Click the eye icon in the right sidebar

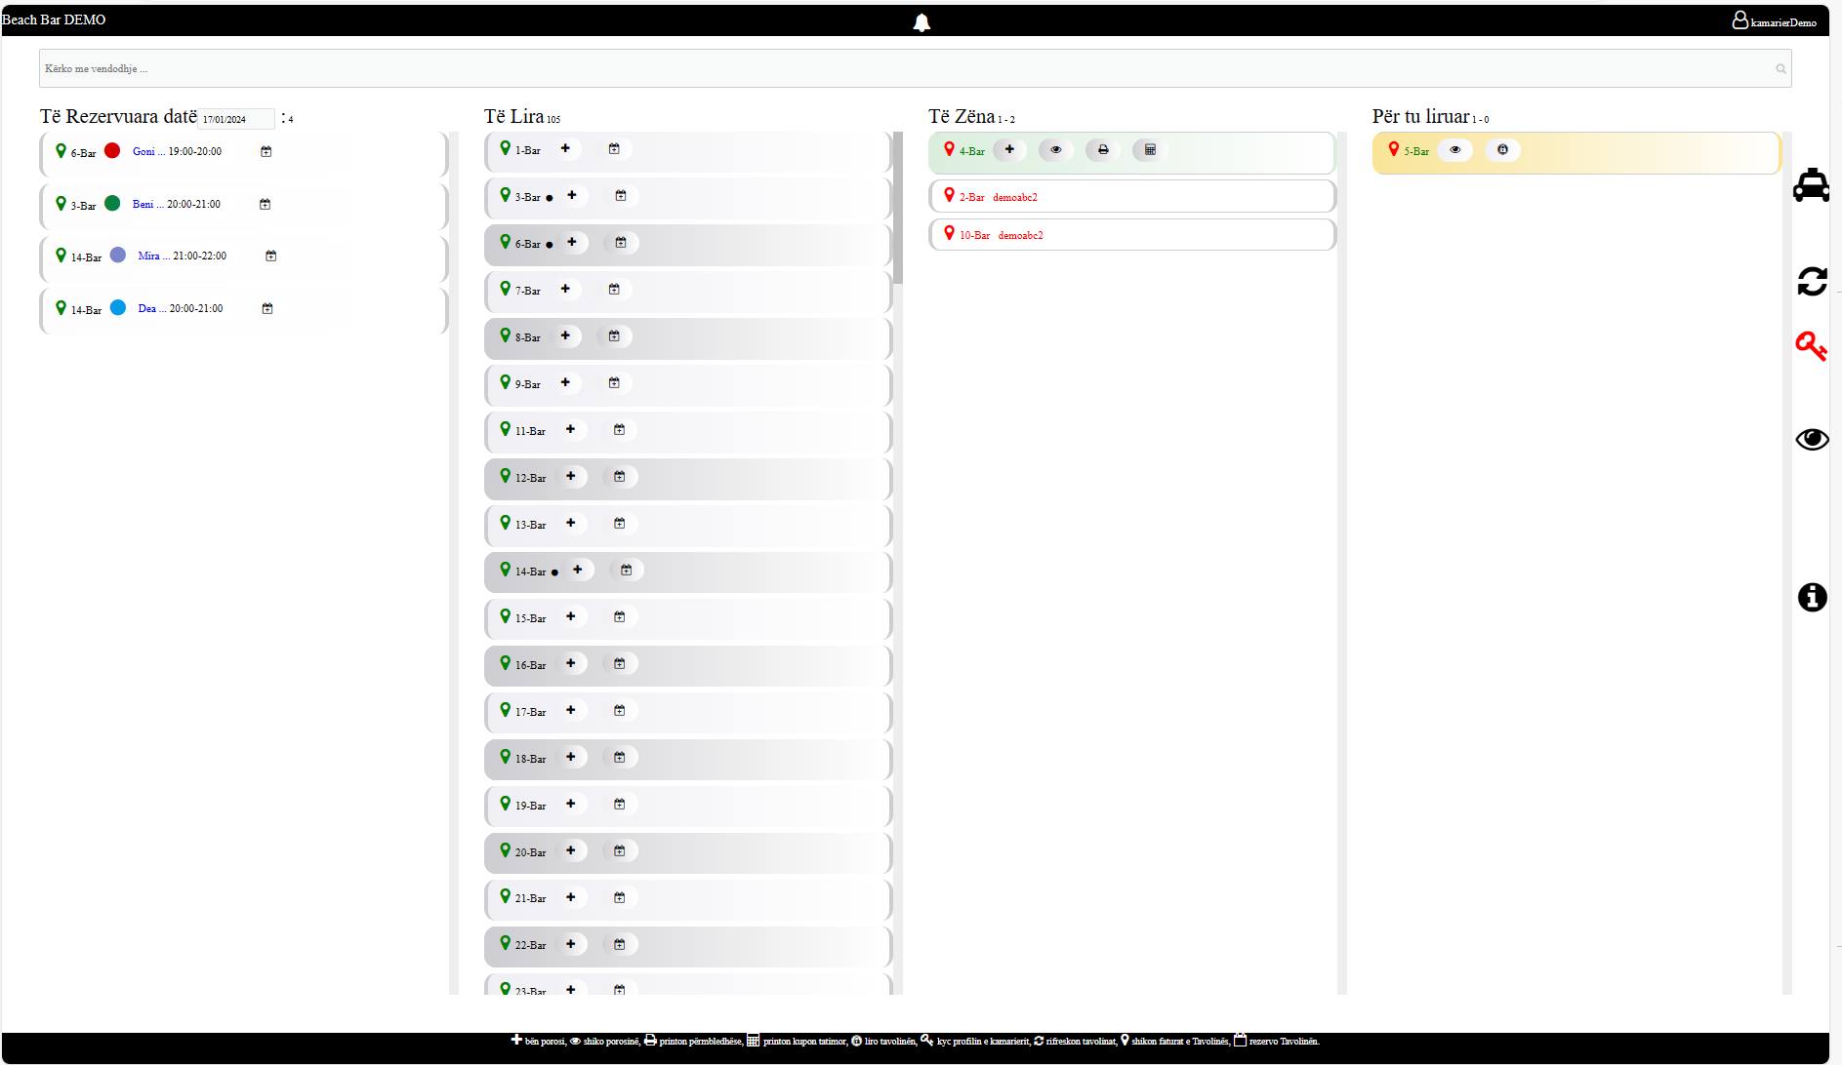point(1812,440)
